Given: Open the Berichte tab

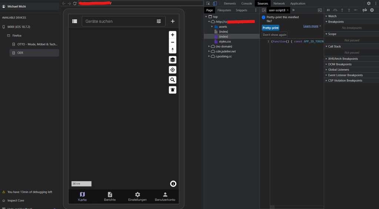Looking at the screenshot, I should click(110, 196).
